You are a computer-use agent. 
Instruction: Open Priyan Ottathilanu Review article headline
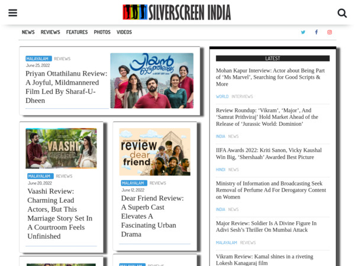tap(66, 87)
